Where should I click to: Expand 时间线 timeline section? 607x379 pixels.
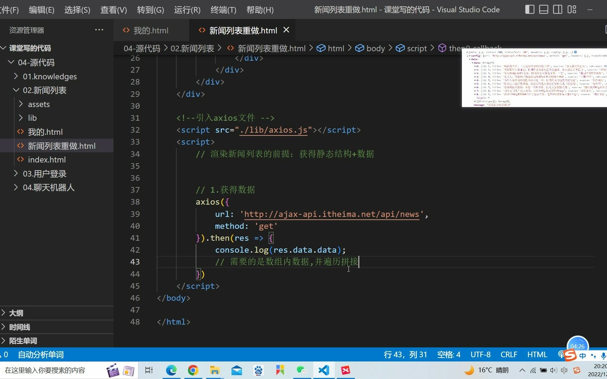point(57,327)
